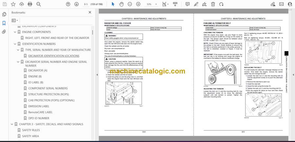Image resolution: width=295 pixels, height=142 pixels.
Task: Collapse EXCAVATOR SERIAL NUMBER AND ENGINE bookmark
Action: click(18, 62)
